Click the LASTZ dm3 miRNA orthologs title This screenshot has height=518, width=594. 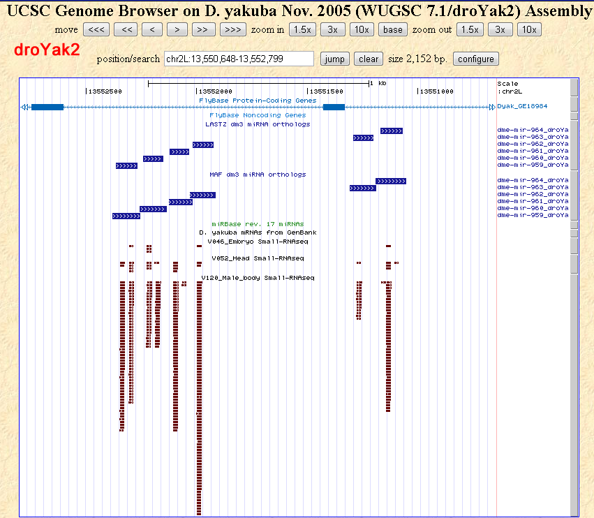[258, 124]
